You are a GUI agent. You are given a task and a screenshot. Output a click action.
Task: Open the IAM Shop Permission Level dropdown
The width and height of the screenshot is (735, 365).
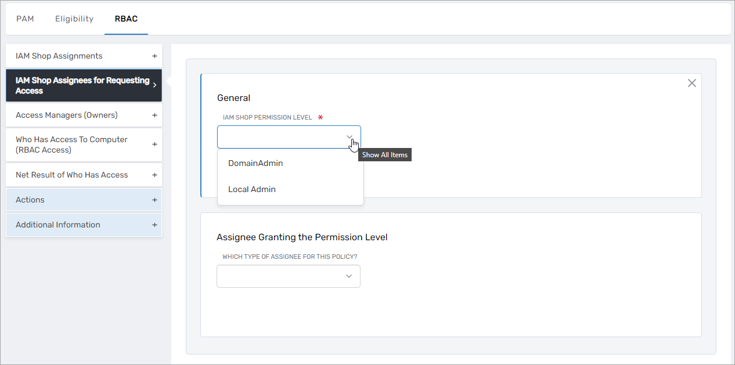[x=350, y=136]
